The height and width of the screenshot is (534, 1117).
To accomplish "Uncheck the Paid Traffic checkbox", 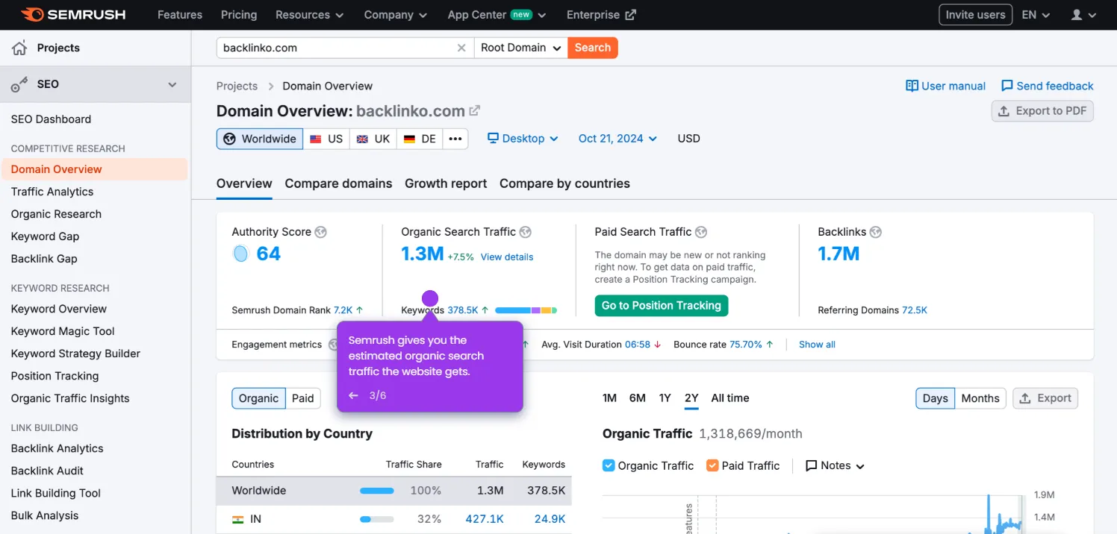I will [711, 465].
